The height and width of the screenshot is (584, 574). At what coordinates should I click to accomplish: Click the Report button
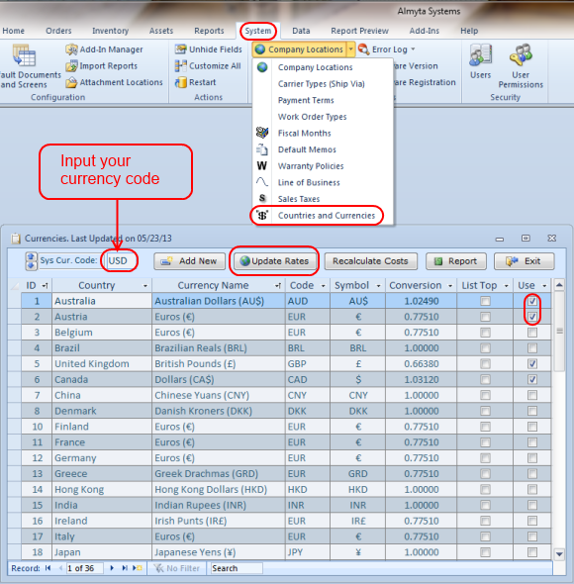(x=456, y=261)
